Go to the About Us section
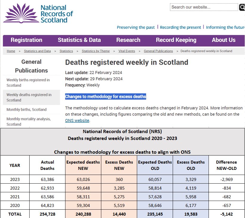 pyautogui.click(x=223, y=40)
